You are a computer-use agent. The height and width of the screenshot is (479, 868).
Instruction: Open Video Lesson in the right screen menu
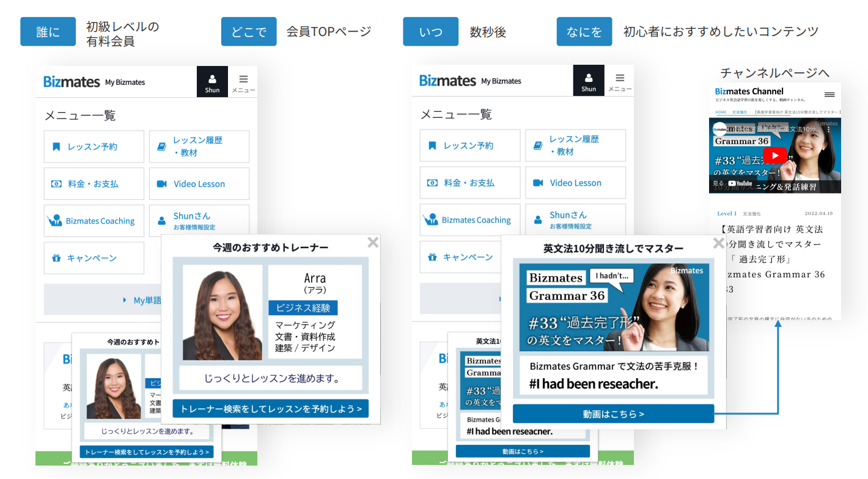(x=576, y=183)
